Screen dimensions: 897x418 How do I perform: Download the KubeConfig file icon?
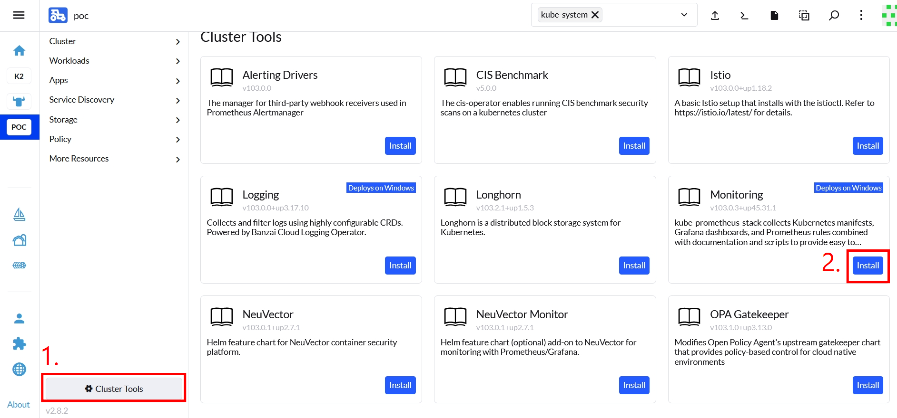pyautogui.click(x=774, y=16)
